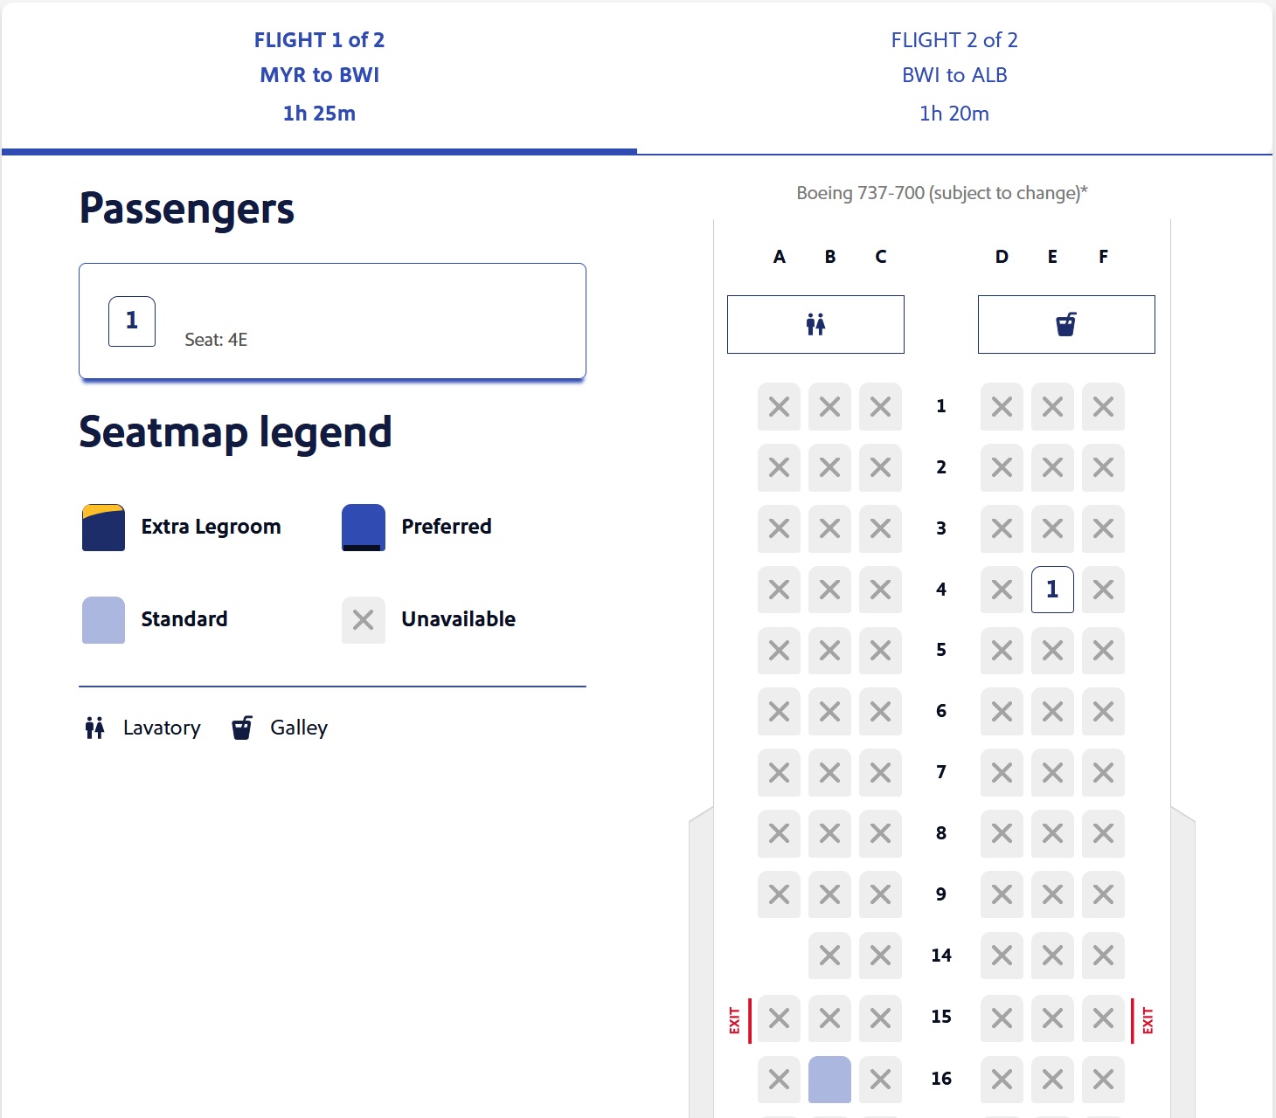
Task: Click the Extra Legroom seat legend icon
Action: [x=103, y=528]
